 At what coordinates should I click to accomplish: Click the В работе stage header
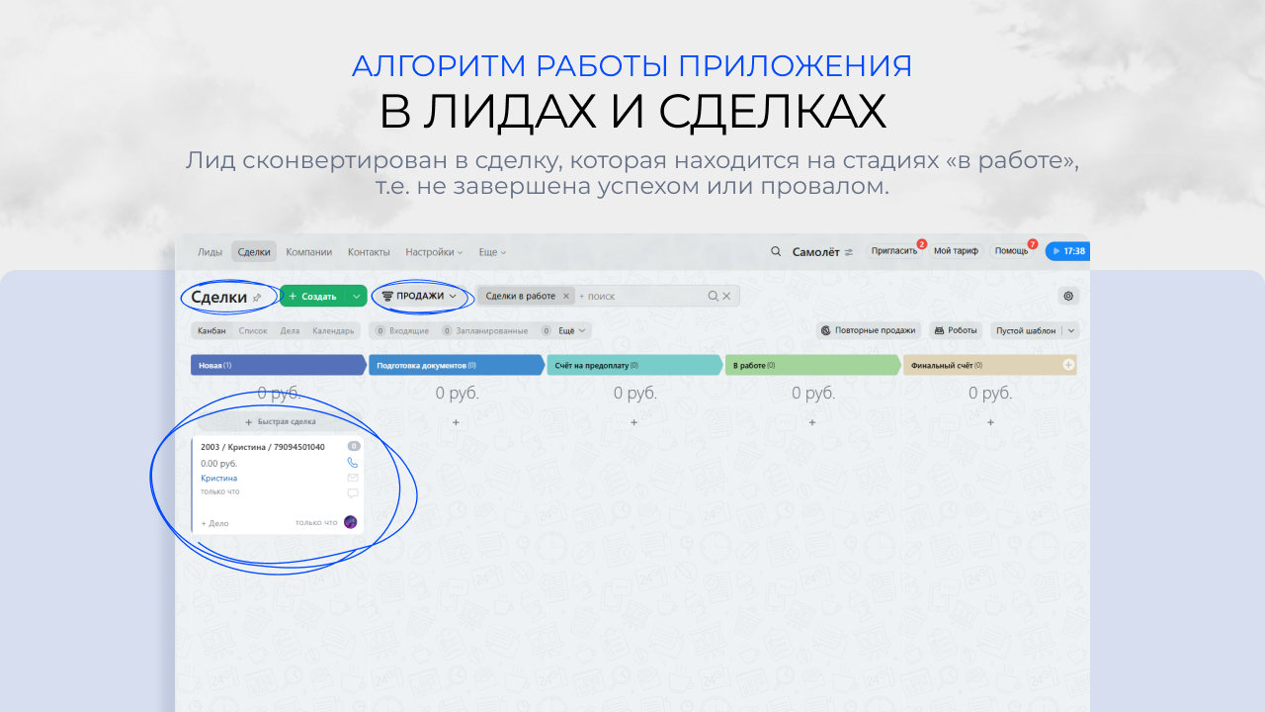812,365
